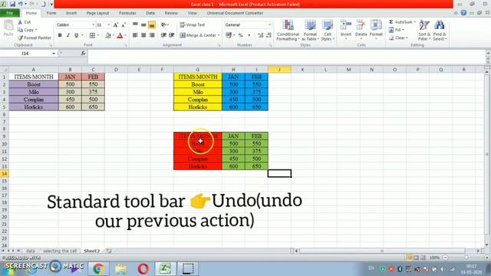Click the Format Painter brush
This screenshot has height=276, width=491.
point(21,38)
